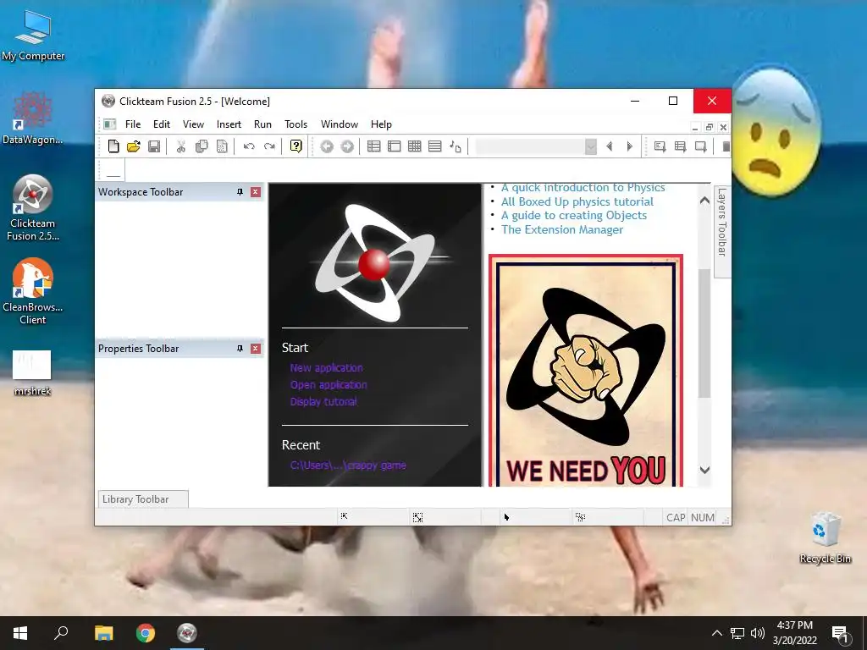The image size is (867, 650).
Task: Open the Storyboard editor icon
Action: [x=373, y=146]
